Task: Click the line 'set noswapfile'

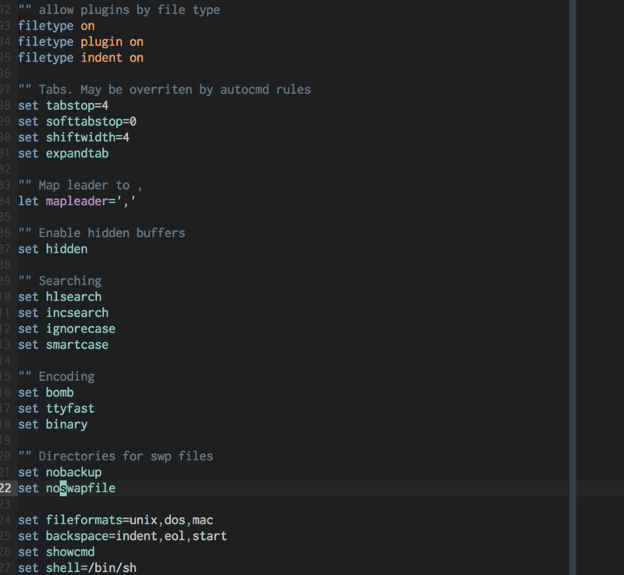Action: [x=67, y=488]
